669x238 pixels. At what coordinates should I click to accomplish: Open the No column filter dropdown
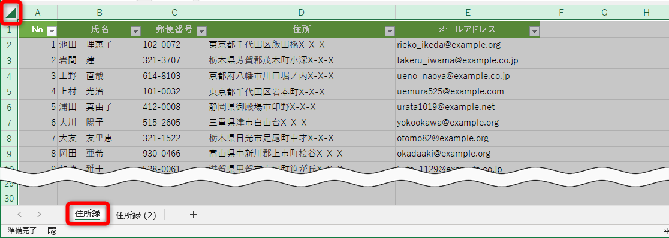(52, 31)
